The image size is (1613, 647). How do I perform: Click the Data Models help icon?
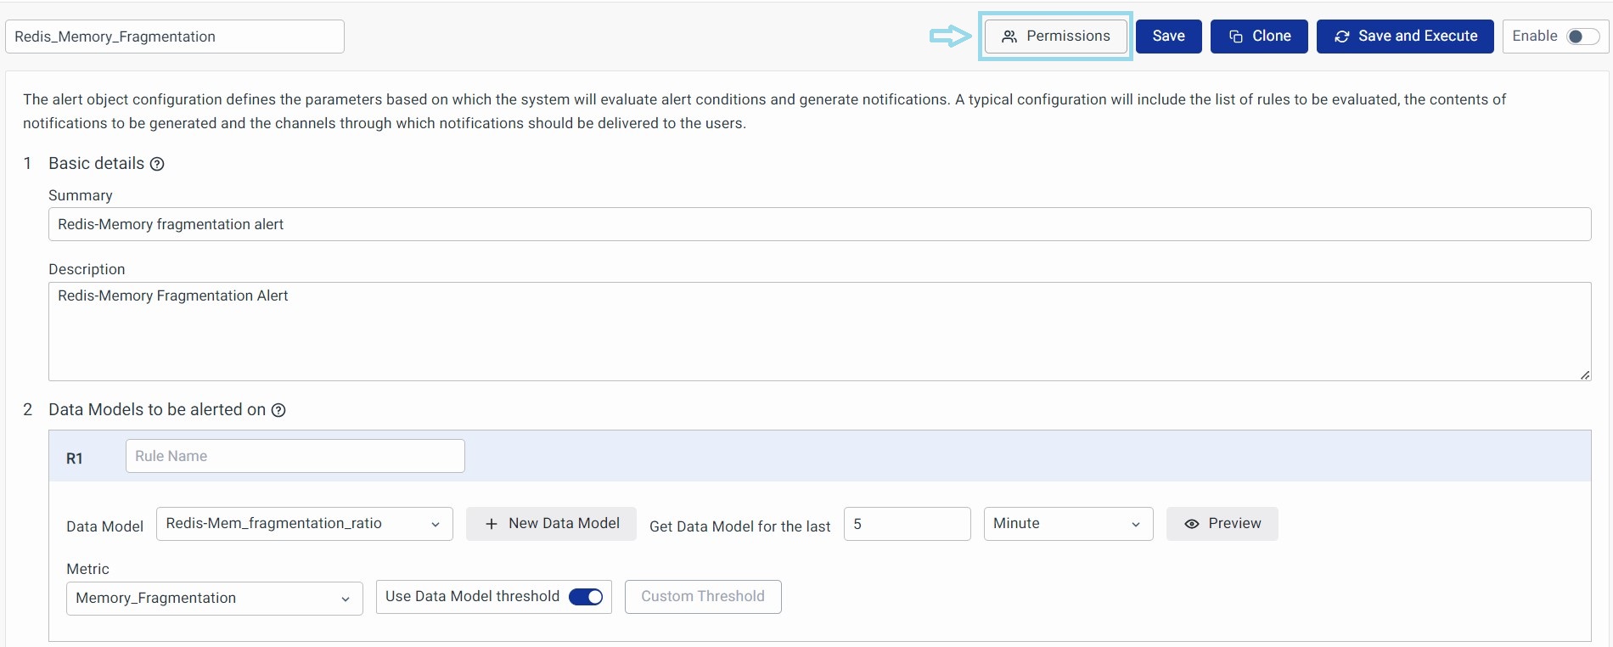click(278, 410)
